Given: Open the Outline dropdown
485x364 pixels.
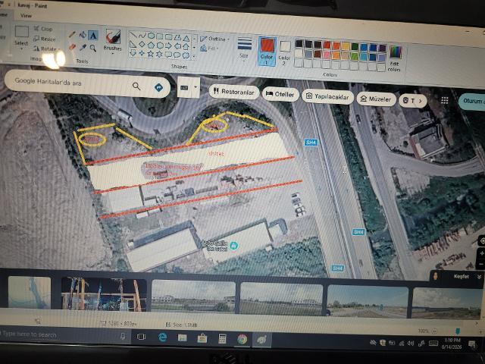Looking at the screenshot, I should point(215,39).
